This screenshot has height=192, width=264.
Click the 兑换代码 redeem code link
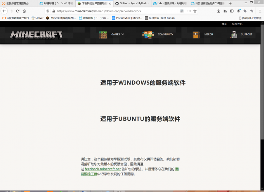click(237, 24)
